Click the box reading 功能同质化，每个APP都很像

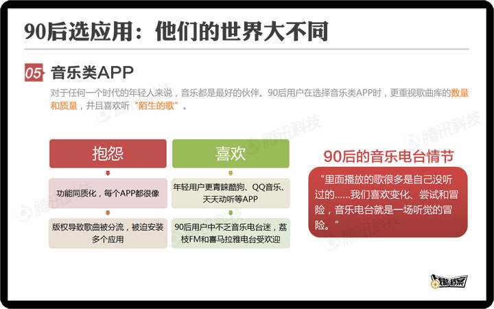(108, 194)
